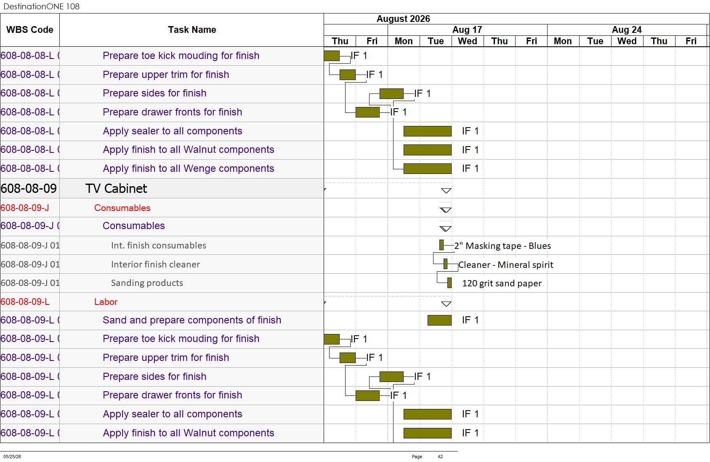
Task: Click the Task Name column header
Action: point(192,30)
